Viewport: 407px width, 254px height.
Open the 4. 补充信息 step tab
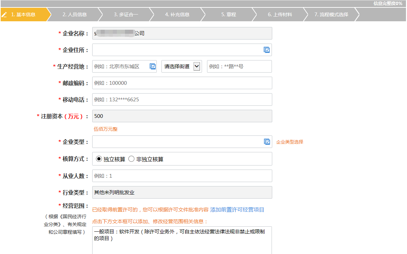coord(177,14)
